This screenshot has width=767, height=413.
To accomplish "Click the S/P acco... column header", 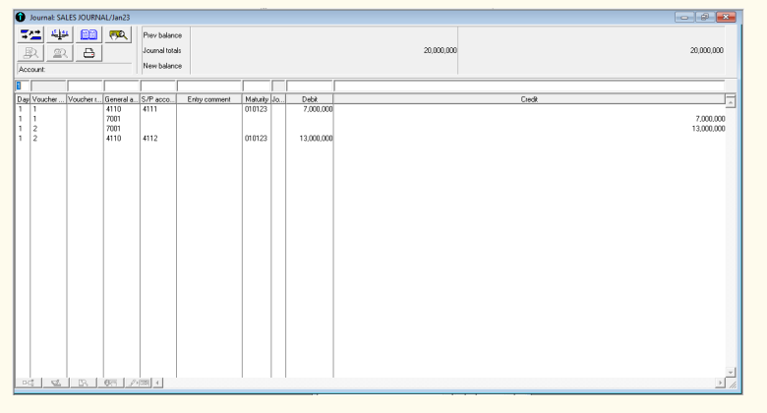I will (158, 99).
